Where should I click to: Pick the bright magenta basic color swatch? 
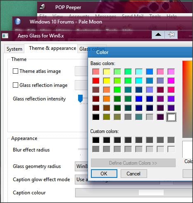[171, 81]
